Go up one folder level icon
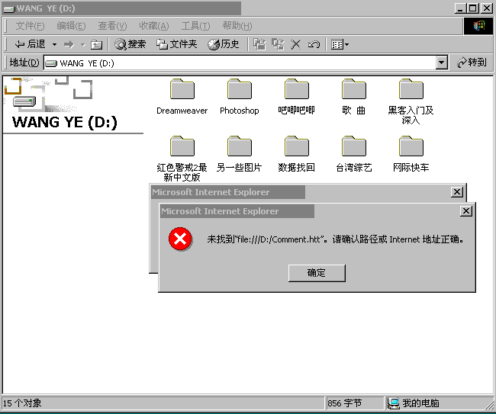The width and height of the screenshot is (496, 414). click(96, 44)
